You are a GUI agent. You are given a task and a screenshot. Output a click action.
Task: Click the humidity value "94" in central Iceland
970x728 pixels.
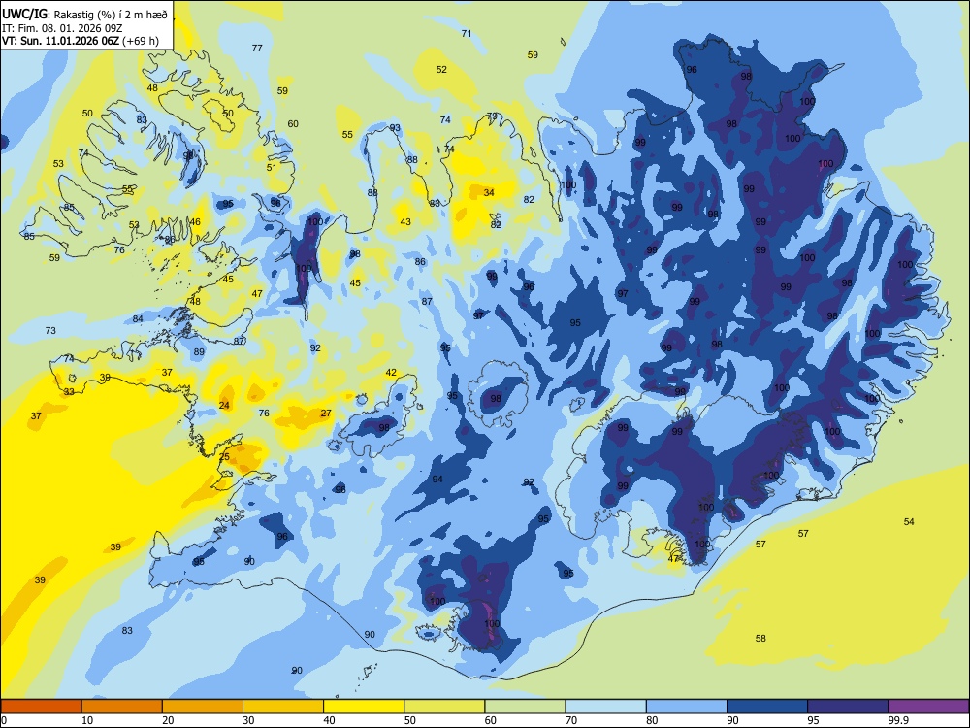[437, 480]
